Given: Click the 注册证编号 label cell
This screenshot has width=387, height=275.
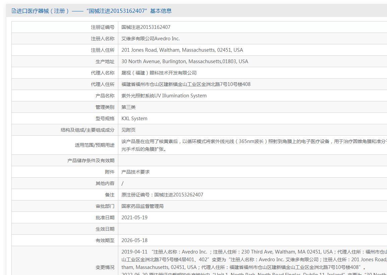Looking at the screenshot, I should [65, 27].
